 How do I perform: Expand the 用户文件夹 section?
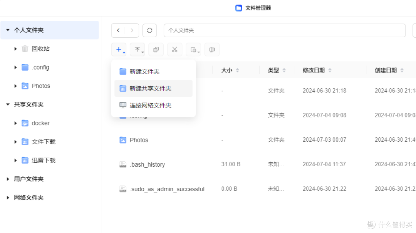pyautogui.click(x=8, y=179)
